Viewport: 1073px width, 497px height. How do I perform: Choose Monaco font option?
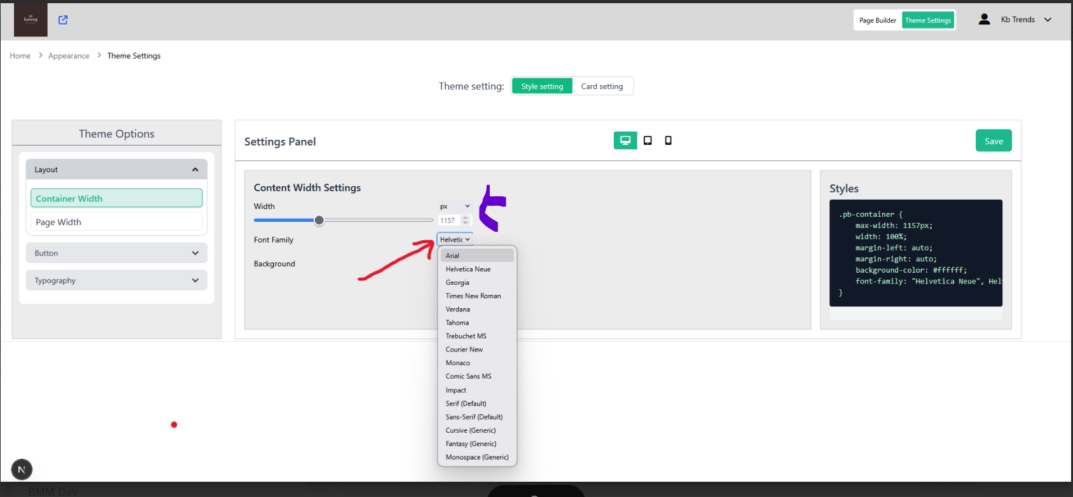click(477, 363)
